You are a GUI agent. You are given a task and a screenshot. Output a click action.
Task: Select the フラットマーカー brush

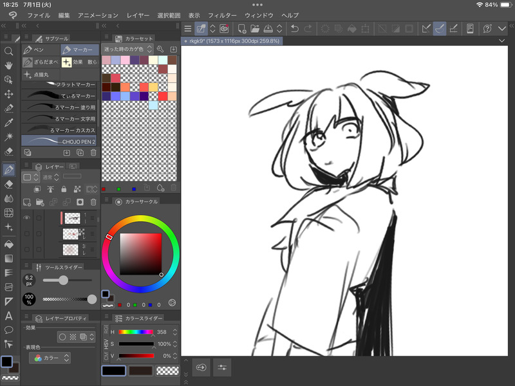(59, 84)
